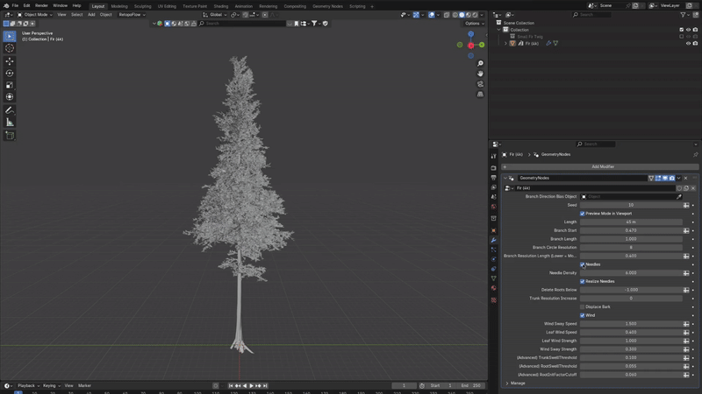Image resolution: width=702 pixels, height=394 pixels.
Task: Open the viewport Add menu
Action: click(x=91, y=15)
